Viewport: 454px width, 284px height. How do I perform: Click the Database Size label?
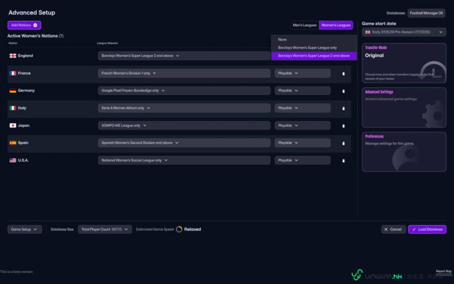click(62, 229)
